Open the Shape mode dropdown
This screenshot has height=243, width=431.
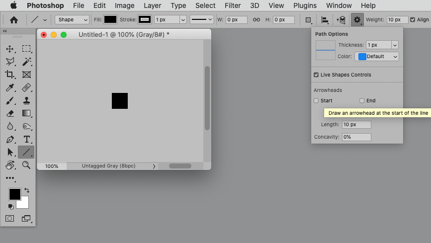click(72, 19)
